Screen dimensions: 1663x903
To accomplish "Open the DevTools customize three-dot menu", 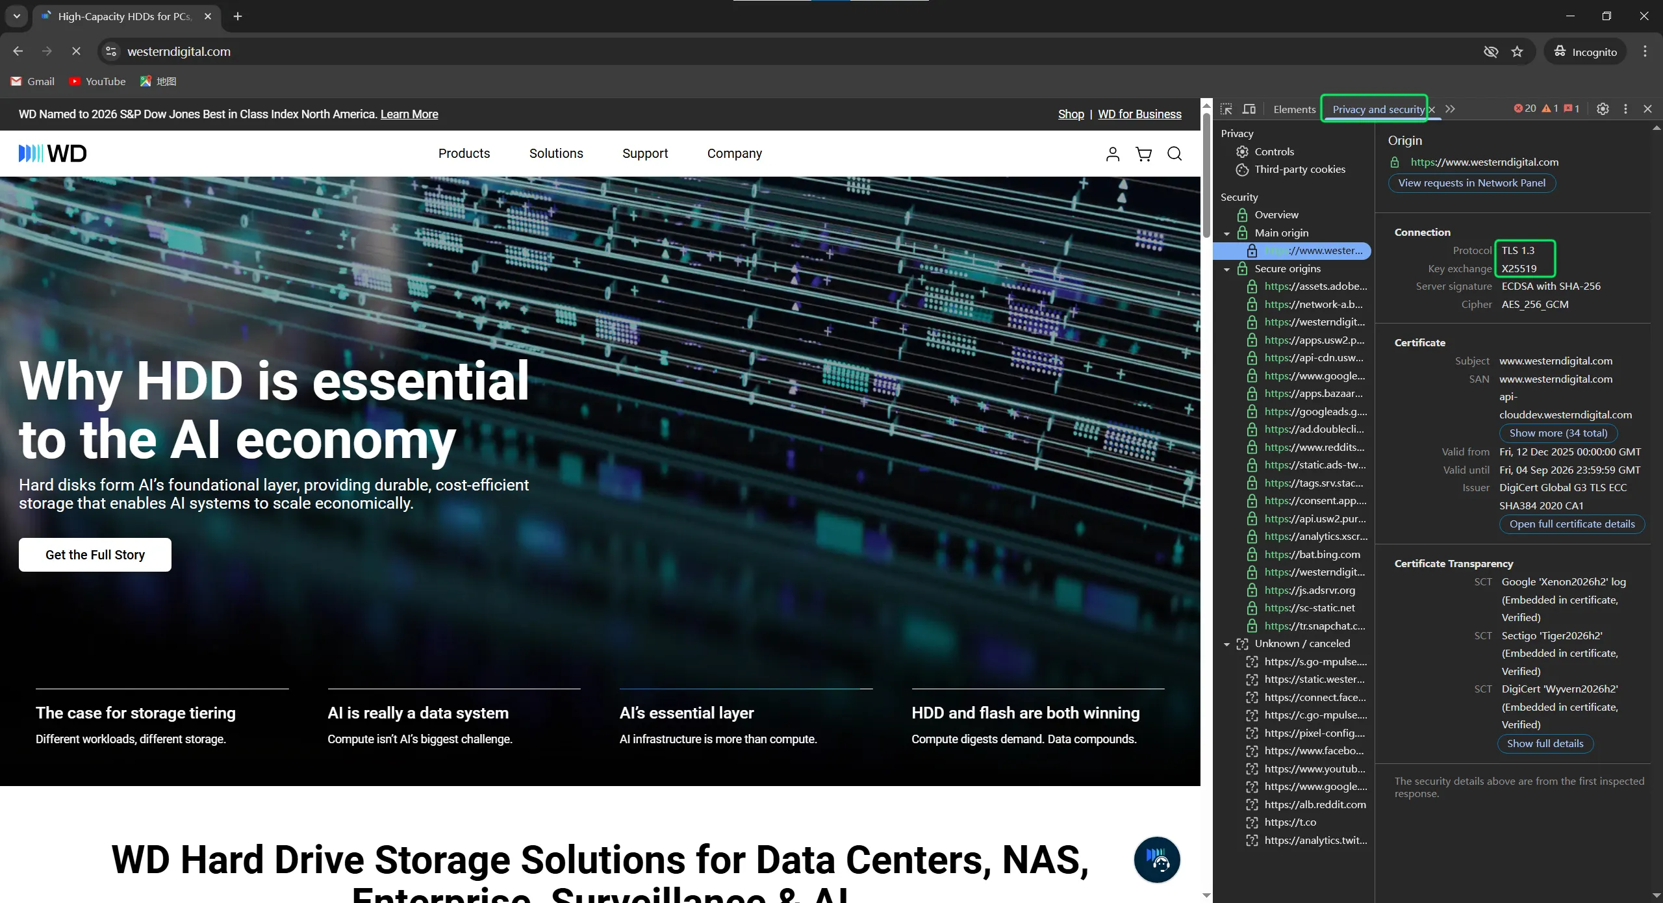I will [1626, 109].
